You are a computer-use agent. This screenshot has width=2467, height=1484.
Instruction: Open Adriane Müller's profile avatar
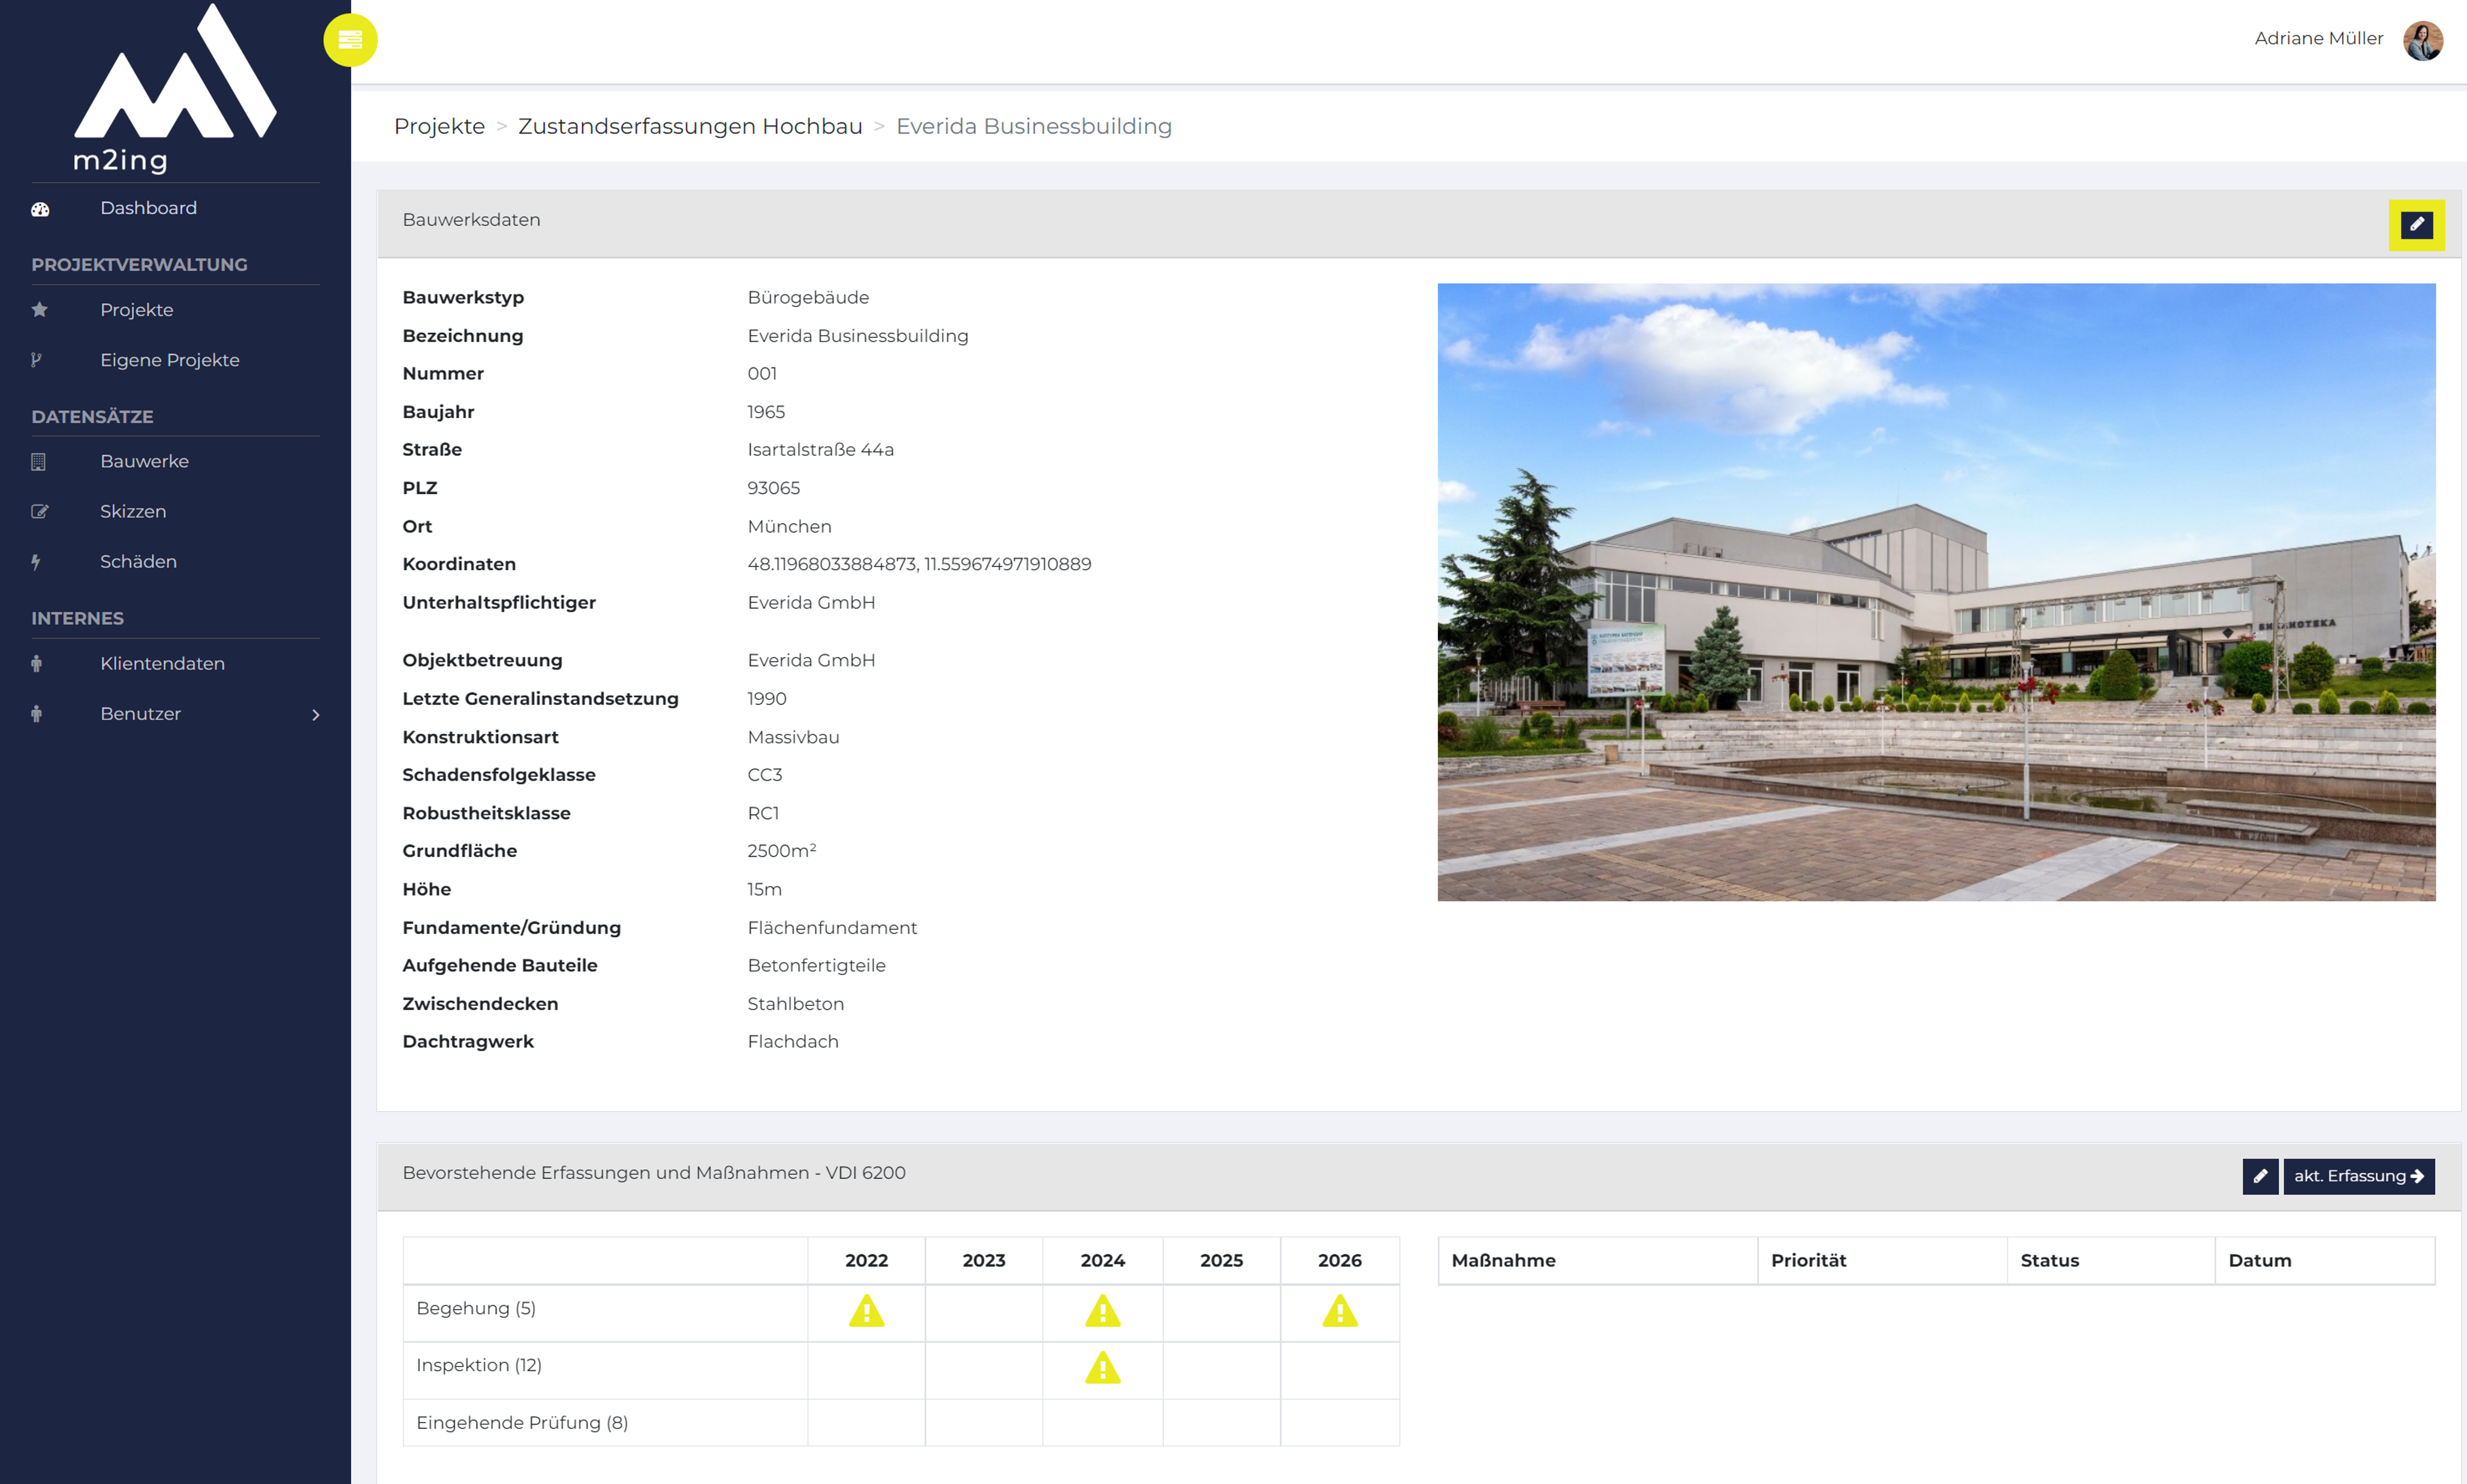(x=2422, y=40)
